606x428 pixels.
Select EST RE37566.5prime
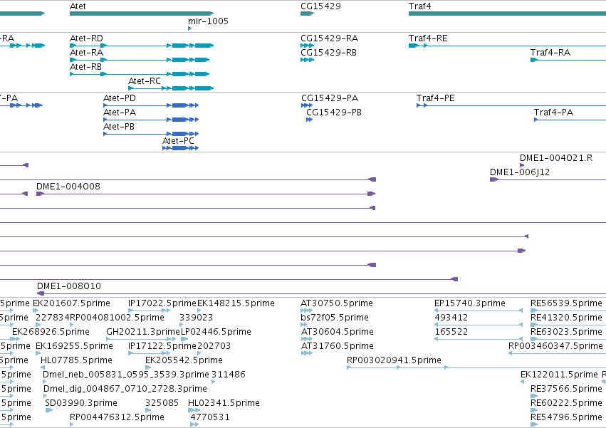click(x=534, y=396)
